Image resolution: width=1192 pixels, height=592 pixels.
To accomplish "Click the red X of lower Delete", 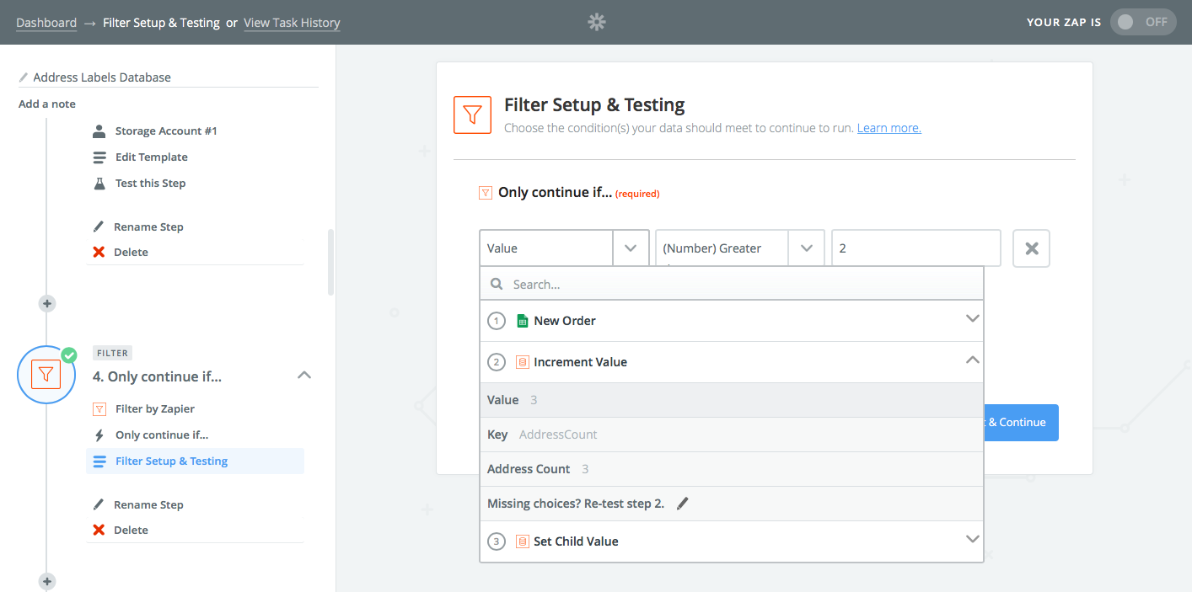I will pos(99,530).
